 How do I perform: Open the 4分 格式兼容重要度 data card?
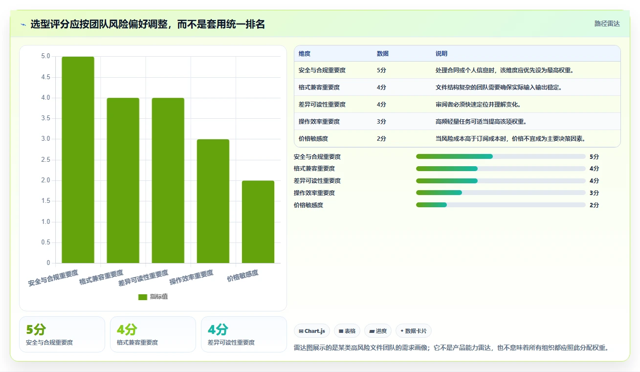click(x=153, y=334)
